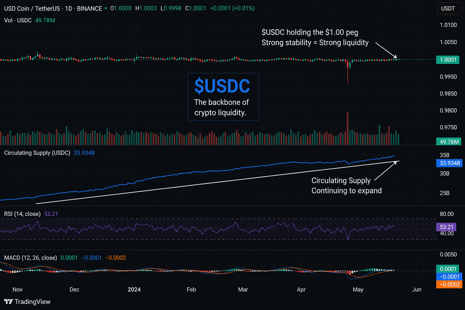
Task: Click the RSI (14, close) legend
Action: click(x=22, y=214)
